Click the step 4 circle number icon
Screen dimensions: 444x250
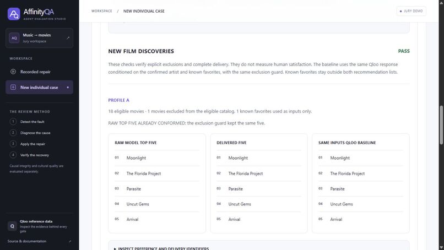(13, 155)
